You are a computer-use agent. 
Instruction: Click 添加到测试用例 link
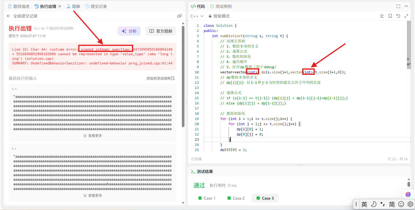[x=161, y=78]
